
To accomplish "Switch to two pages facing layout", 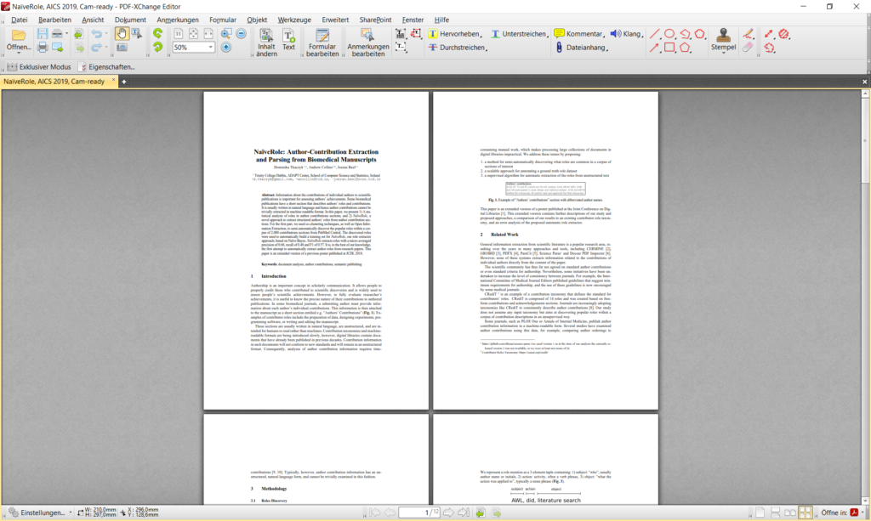I will [x=790, y=513].
